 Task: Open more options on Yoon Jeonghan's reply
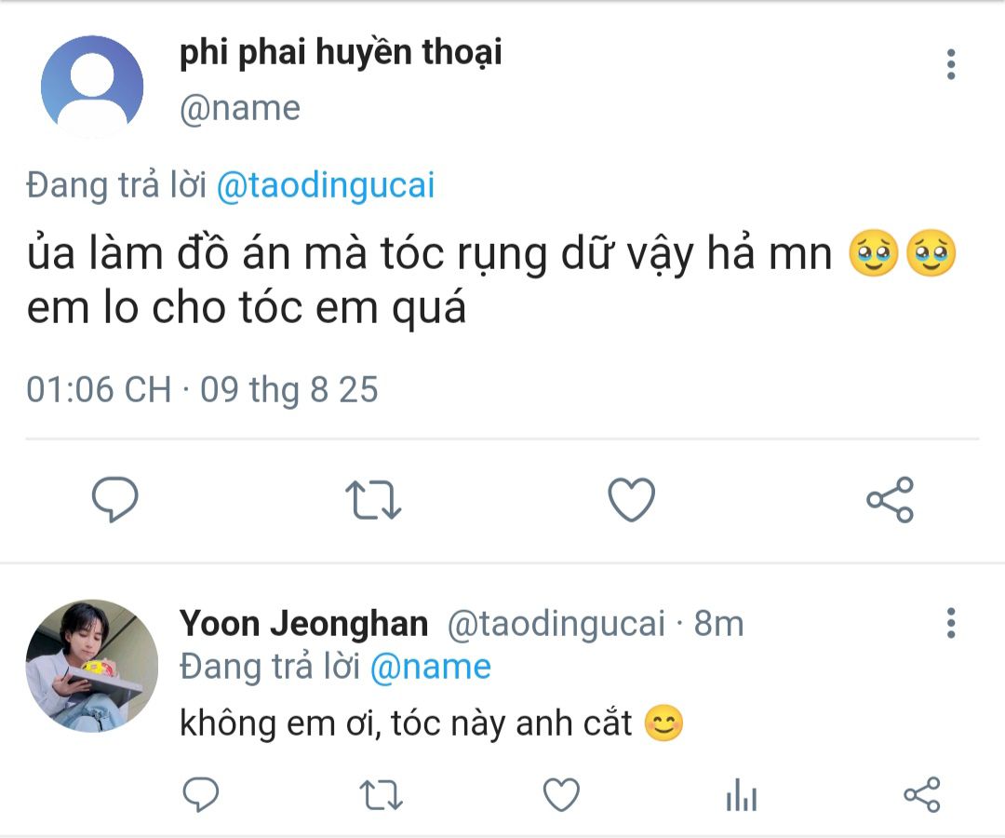tap(951, 623)
